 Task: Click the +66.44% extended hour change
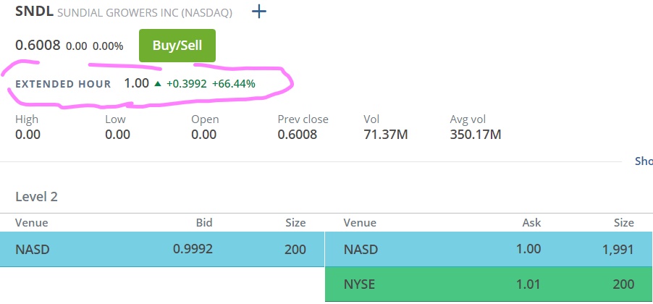coord(233,84)
